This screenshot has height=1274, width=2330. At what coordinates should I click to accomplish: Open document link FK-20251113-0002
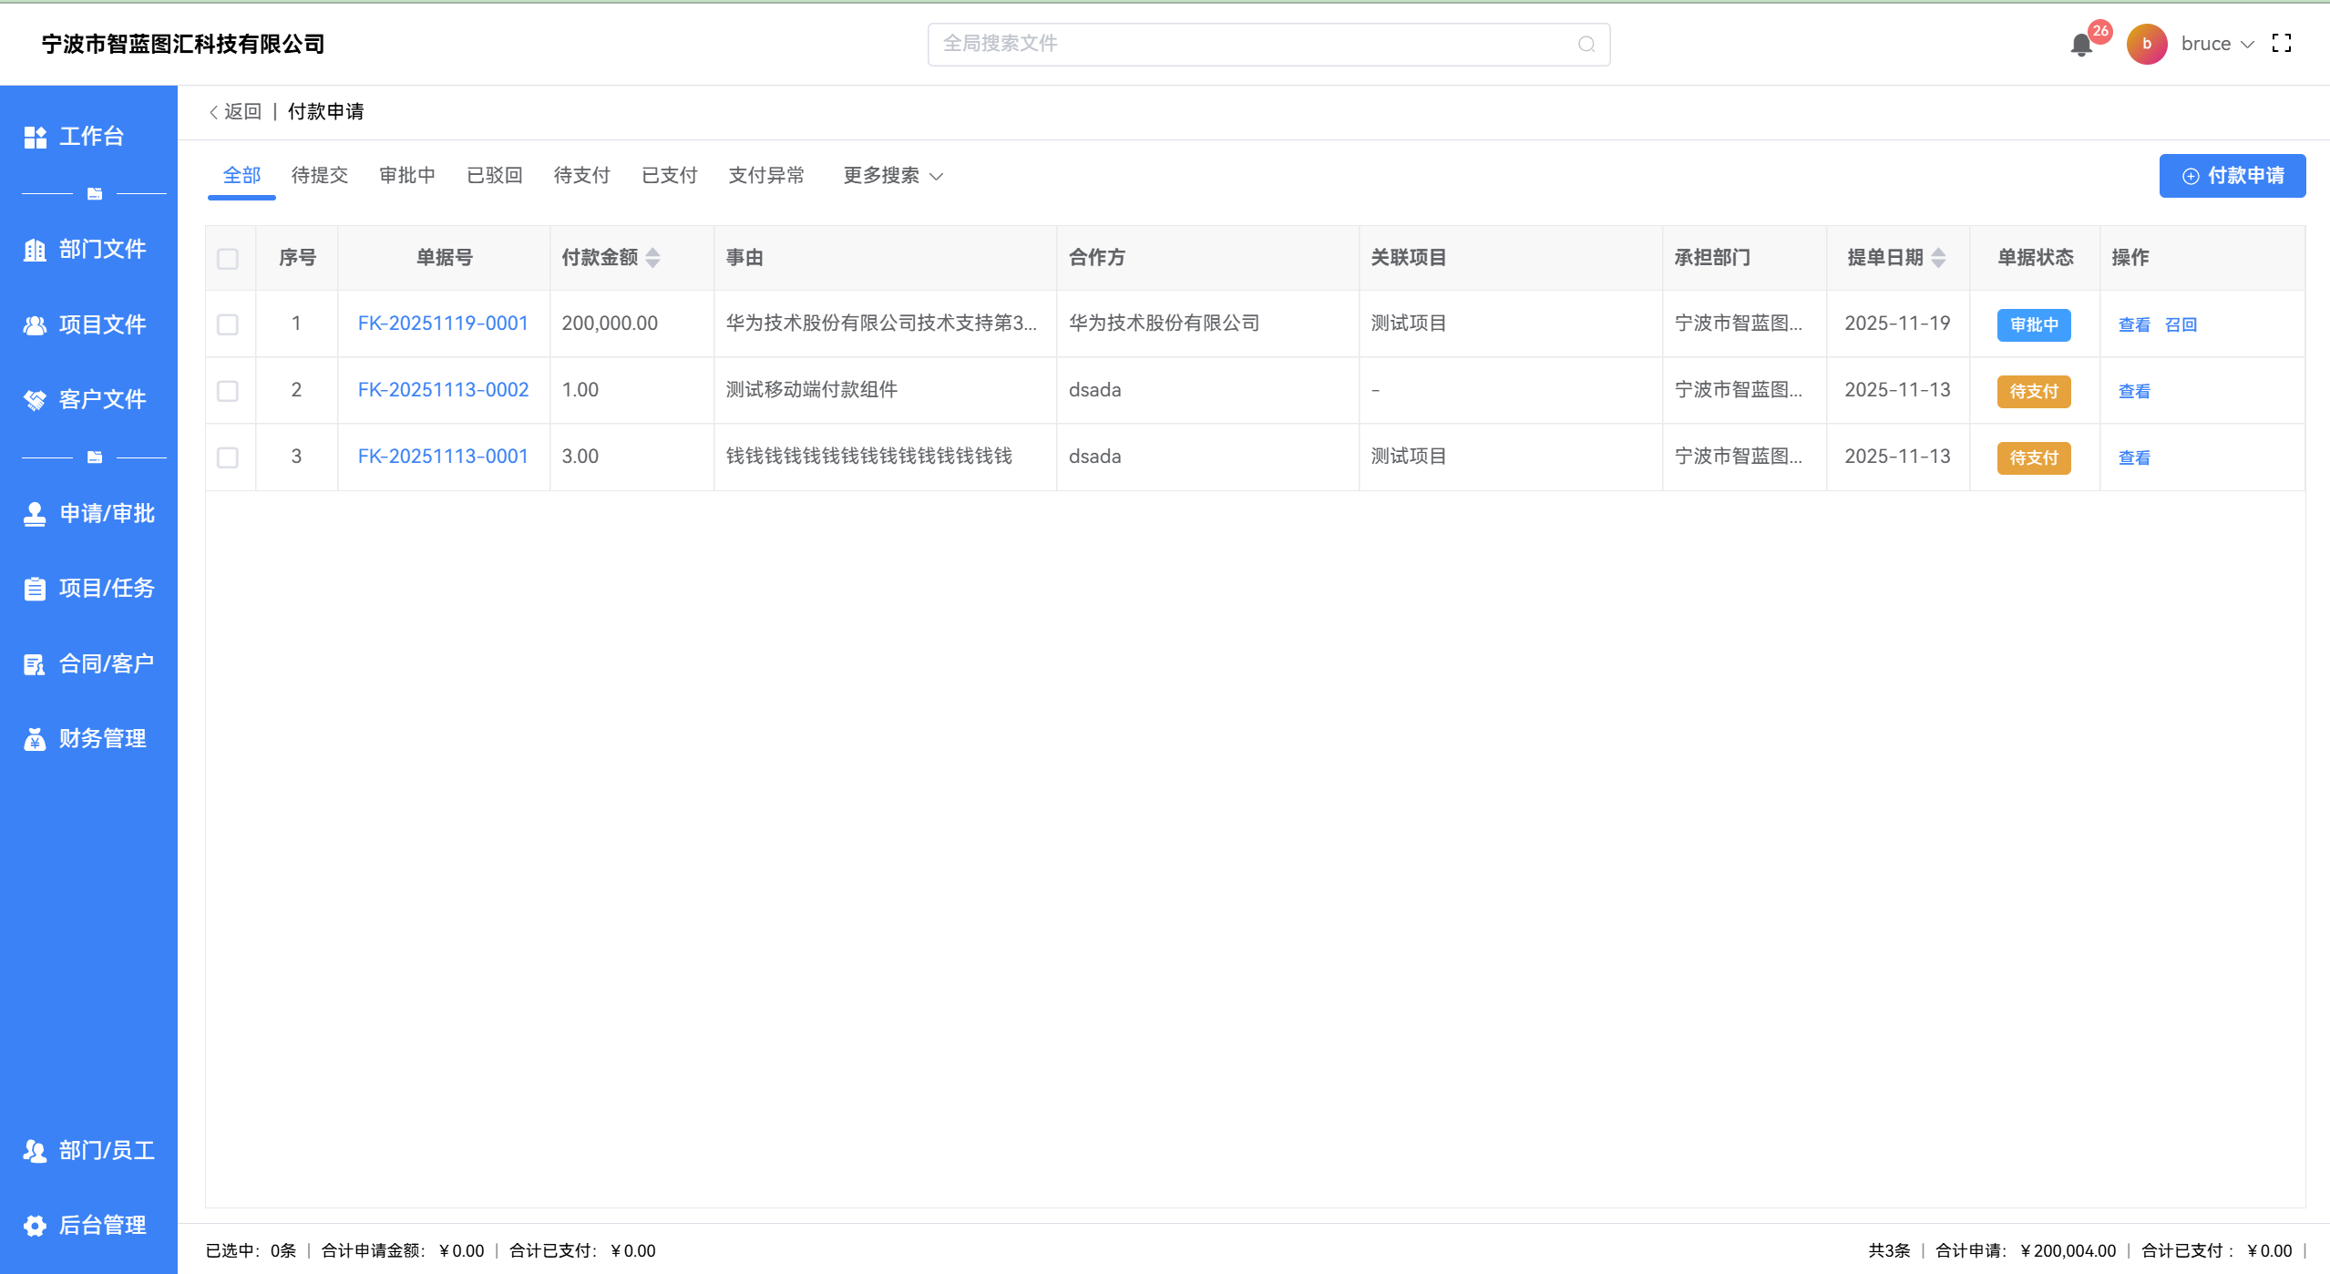click(x=443, y=390)
